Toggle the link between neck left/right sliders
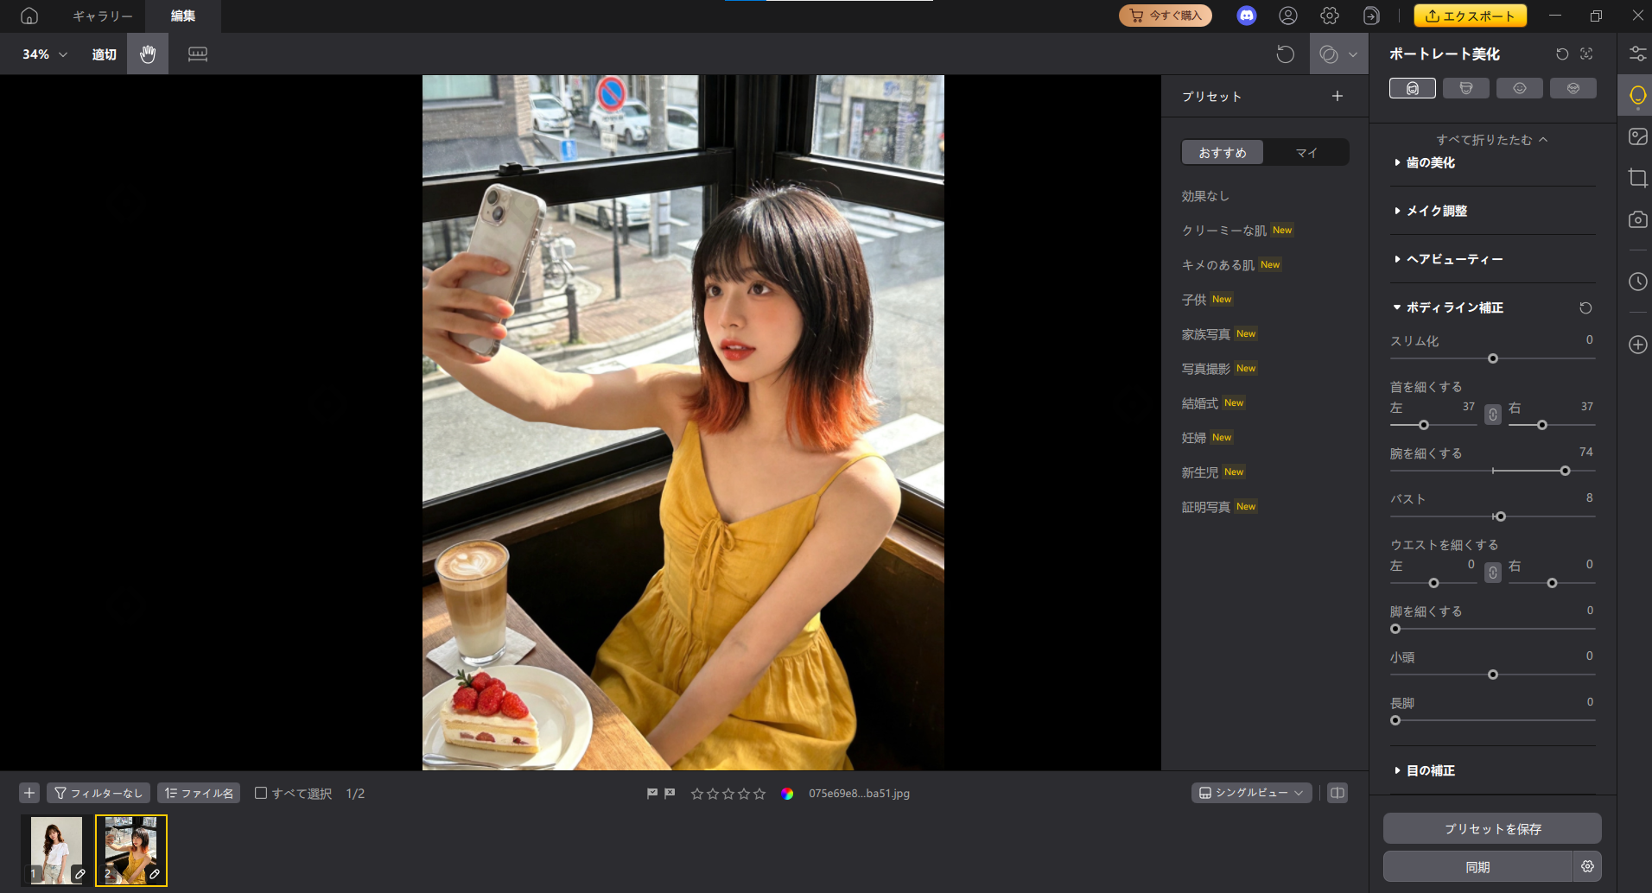Screen dimensions: 1652x893 (x=1491, y=414)
